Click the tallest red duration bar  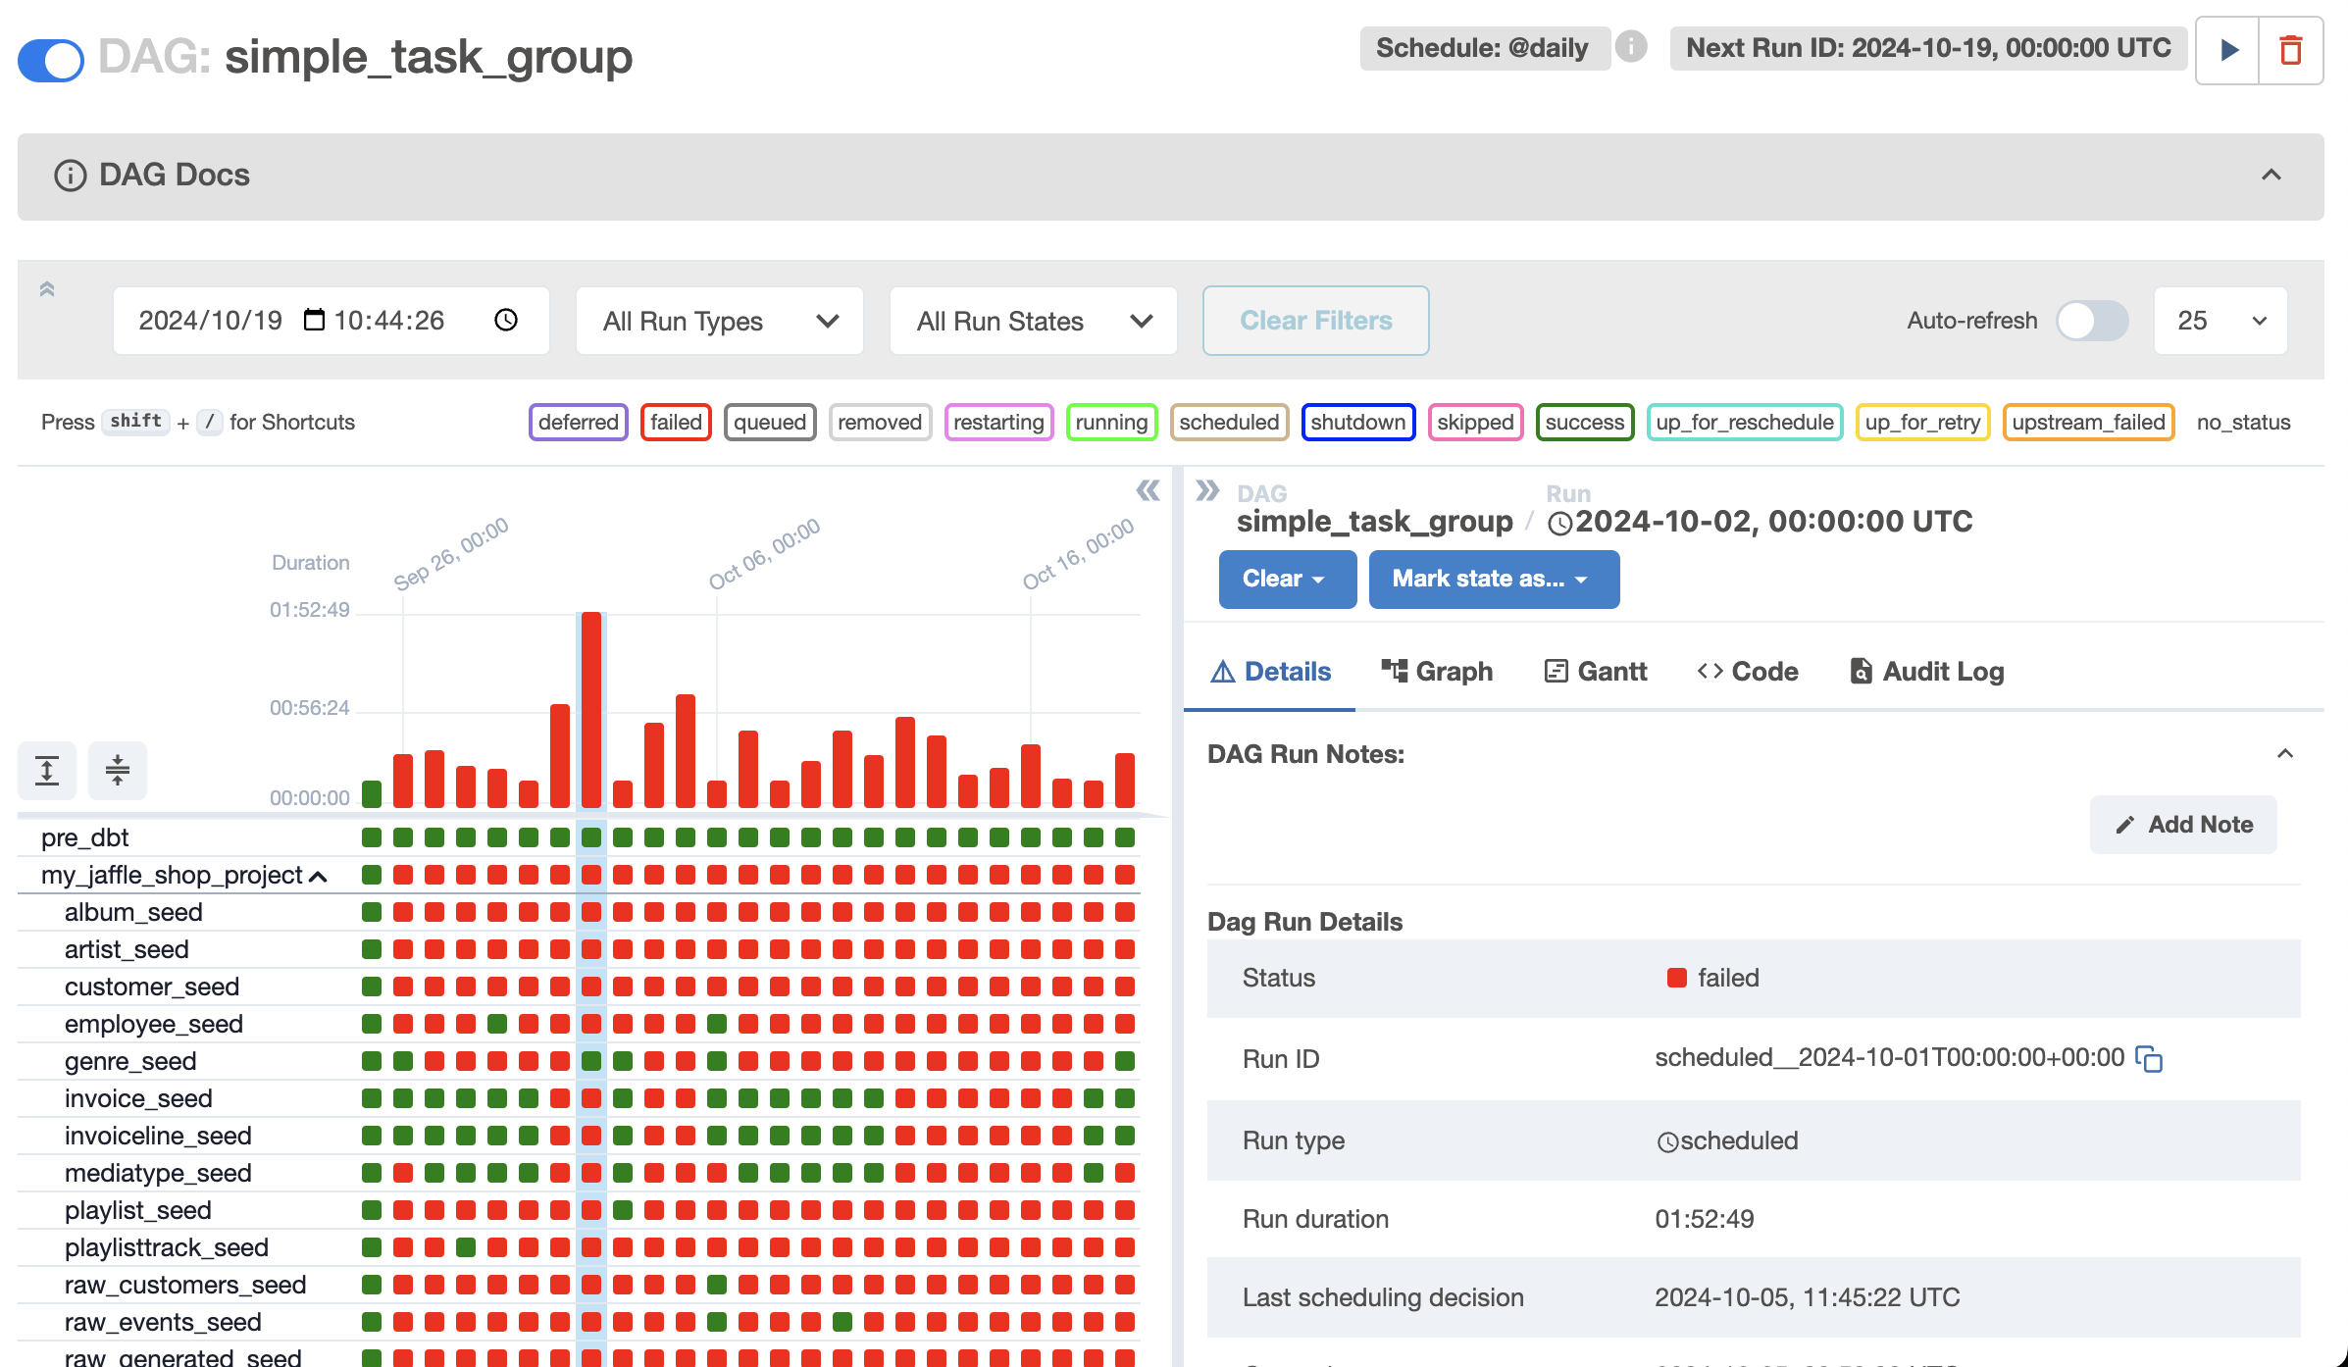pyautogui.click(x=591, y=709)
